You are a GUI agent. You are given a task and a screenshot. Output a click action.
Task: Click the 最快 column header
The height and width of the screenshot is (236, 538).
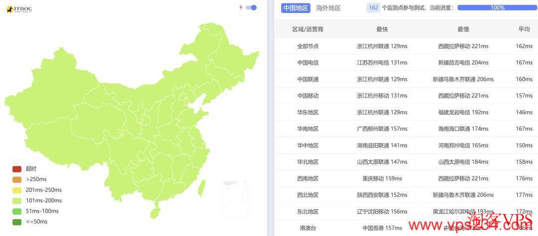(382, 29)
